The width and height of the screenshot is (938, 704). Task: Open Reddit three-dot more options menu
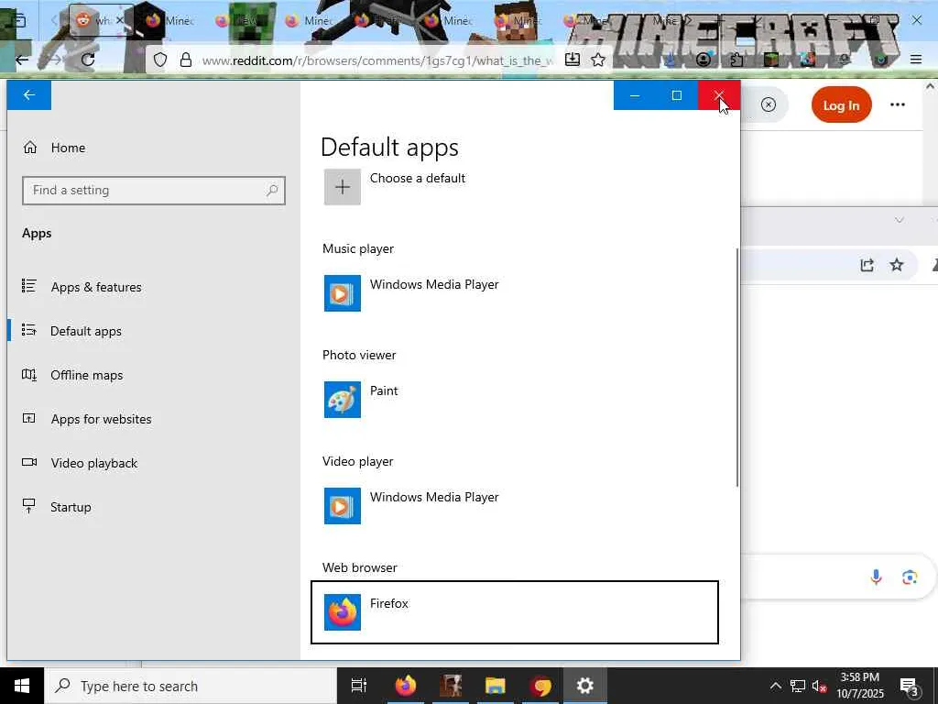(898, 104)
